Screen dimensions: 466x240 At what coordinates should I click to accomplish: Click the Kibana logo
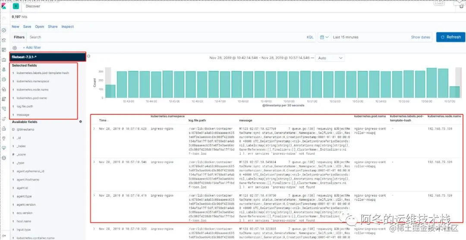coord(4,6)
